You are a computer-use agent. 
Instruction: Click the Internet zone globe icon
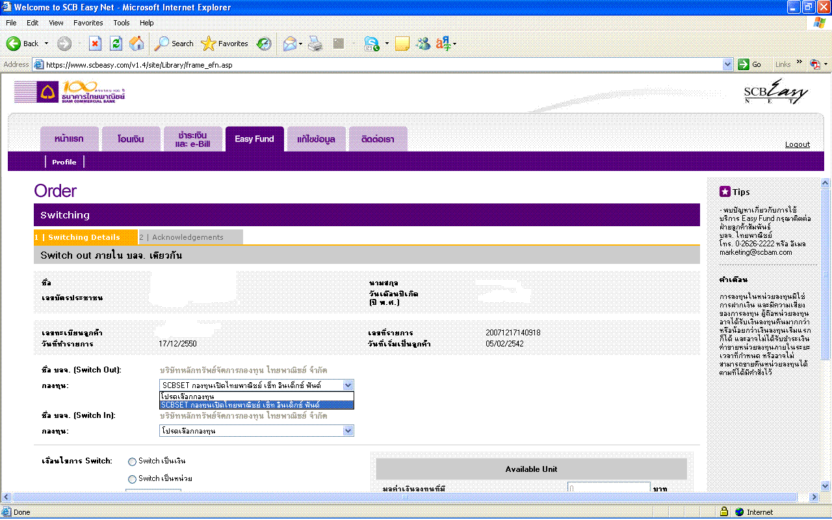pyautogui.click(x=739, y=512)
